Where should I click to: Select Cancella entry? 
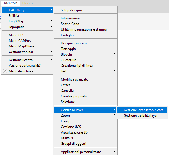pyautogui.click(x=85, y=91)
